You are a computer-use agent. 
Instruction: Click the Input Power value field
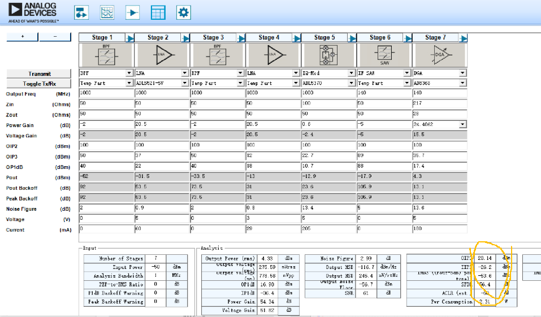tap(155, 267)
